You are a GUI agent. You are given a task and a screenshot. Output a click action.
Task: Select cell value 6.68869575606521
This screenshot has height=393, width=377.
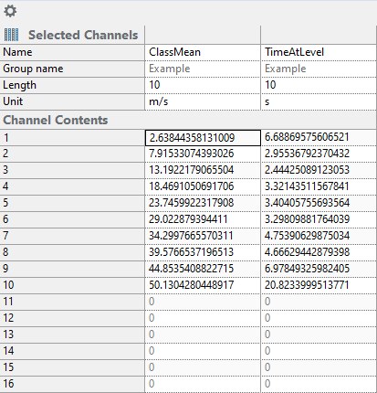pos(319,137)
